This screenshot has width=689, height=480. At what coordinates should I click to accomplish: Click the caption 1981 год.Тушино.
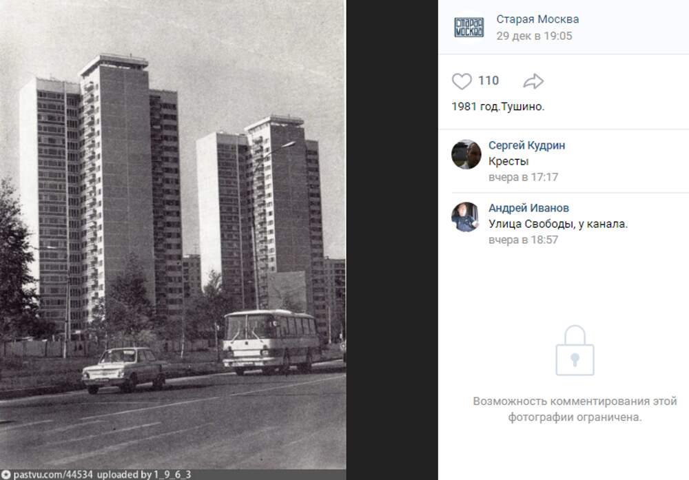(498, 106)
